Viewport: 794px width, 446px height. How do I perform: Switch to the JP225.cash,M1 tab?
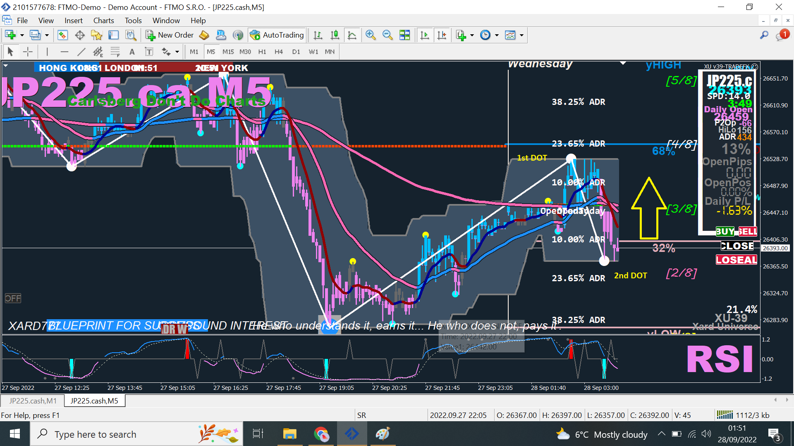[33, 401]
